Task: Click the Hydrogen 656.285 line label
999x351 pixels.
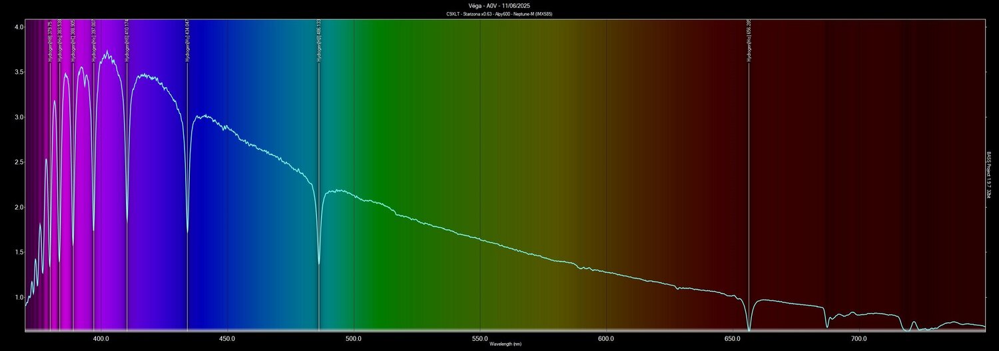Action: (x=749, y=41)
